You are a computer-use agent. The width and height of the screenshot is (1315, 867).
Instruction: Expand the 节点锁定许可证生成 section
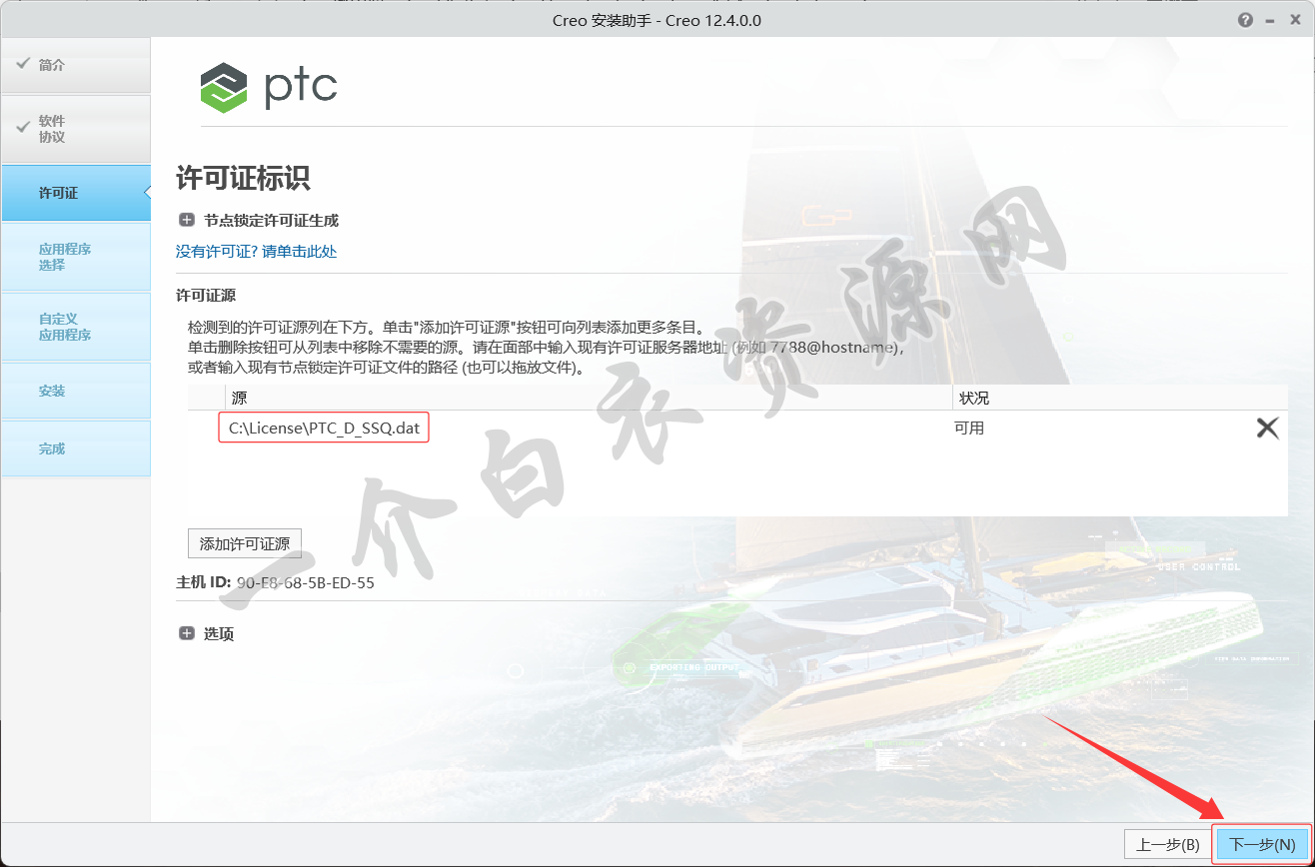click(x=187, y=220)
